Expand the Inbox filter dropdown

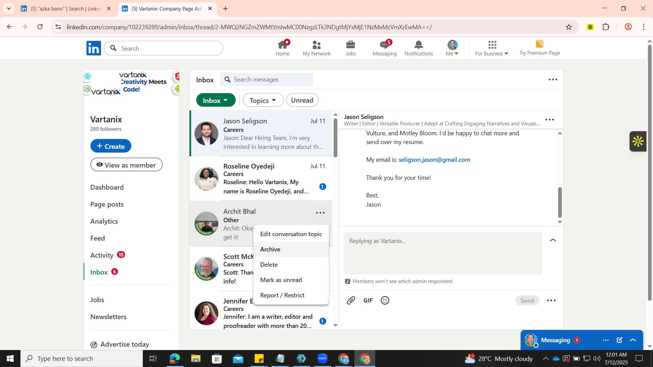[216, 100]
